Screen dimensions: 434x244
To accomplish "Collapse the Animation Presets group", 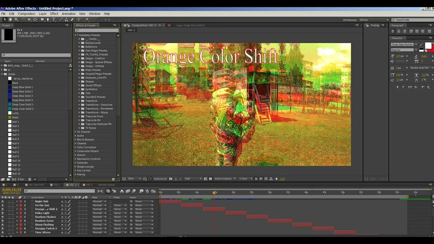I will 76,35.
